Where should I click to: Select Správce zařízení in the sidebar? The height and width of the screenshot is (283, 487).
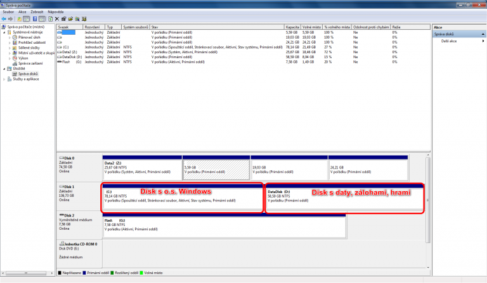click(x=31, y=65)
